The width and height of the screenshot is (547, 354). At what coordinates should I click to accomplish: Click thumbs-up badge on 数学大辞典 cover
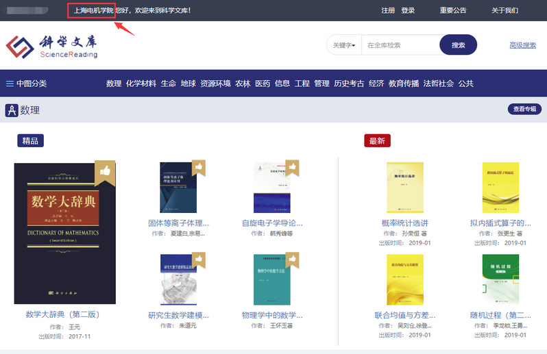(x=105, y=170)
